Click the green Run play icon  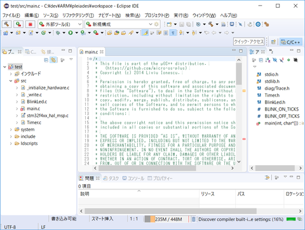pyautogui.click(x=71, y=32)
